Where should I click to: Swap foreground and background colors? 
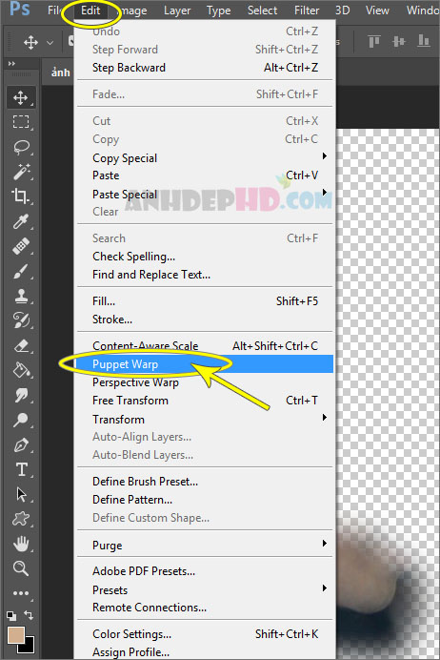tap(29, 615)
